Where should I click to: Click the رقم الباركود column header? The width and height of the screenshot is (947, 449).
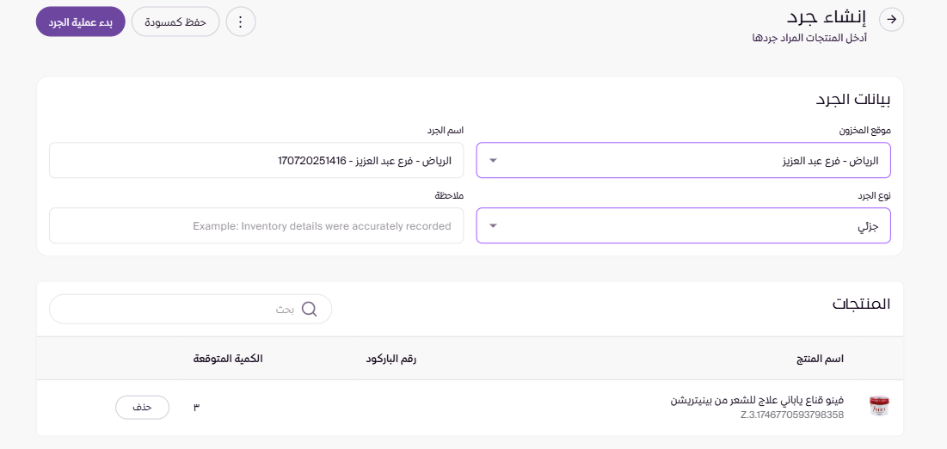pos(391,358)
